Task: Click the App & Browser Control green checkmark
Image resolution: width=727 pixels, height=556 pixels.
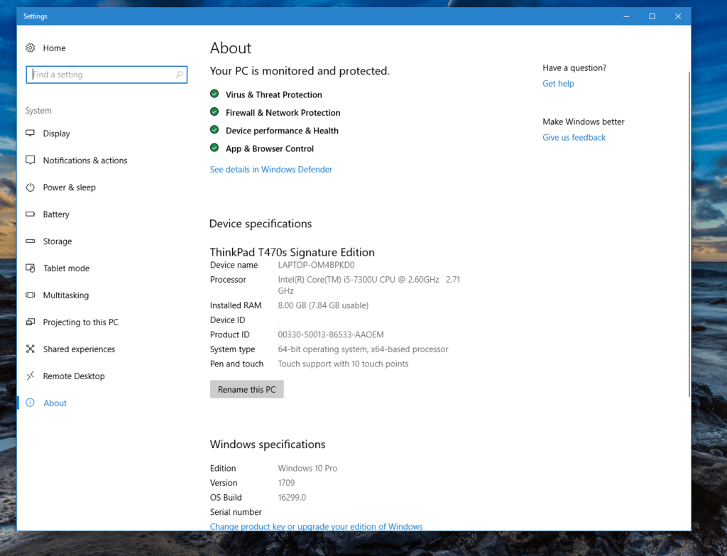Action: coord(214,148)
